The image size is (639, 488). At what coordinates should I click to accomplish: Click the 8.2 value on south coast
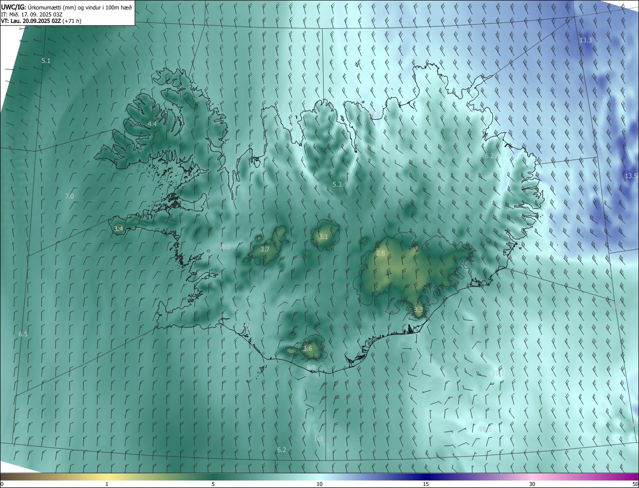pos(311,368)
